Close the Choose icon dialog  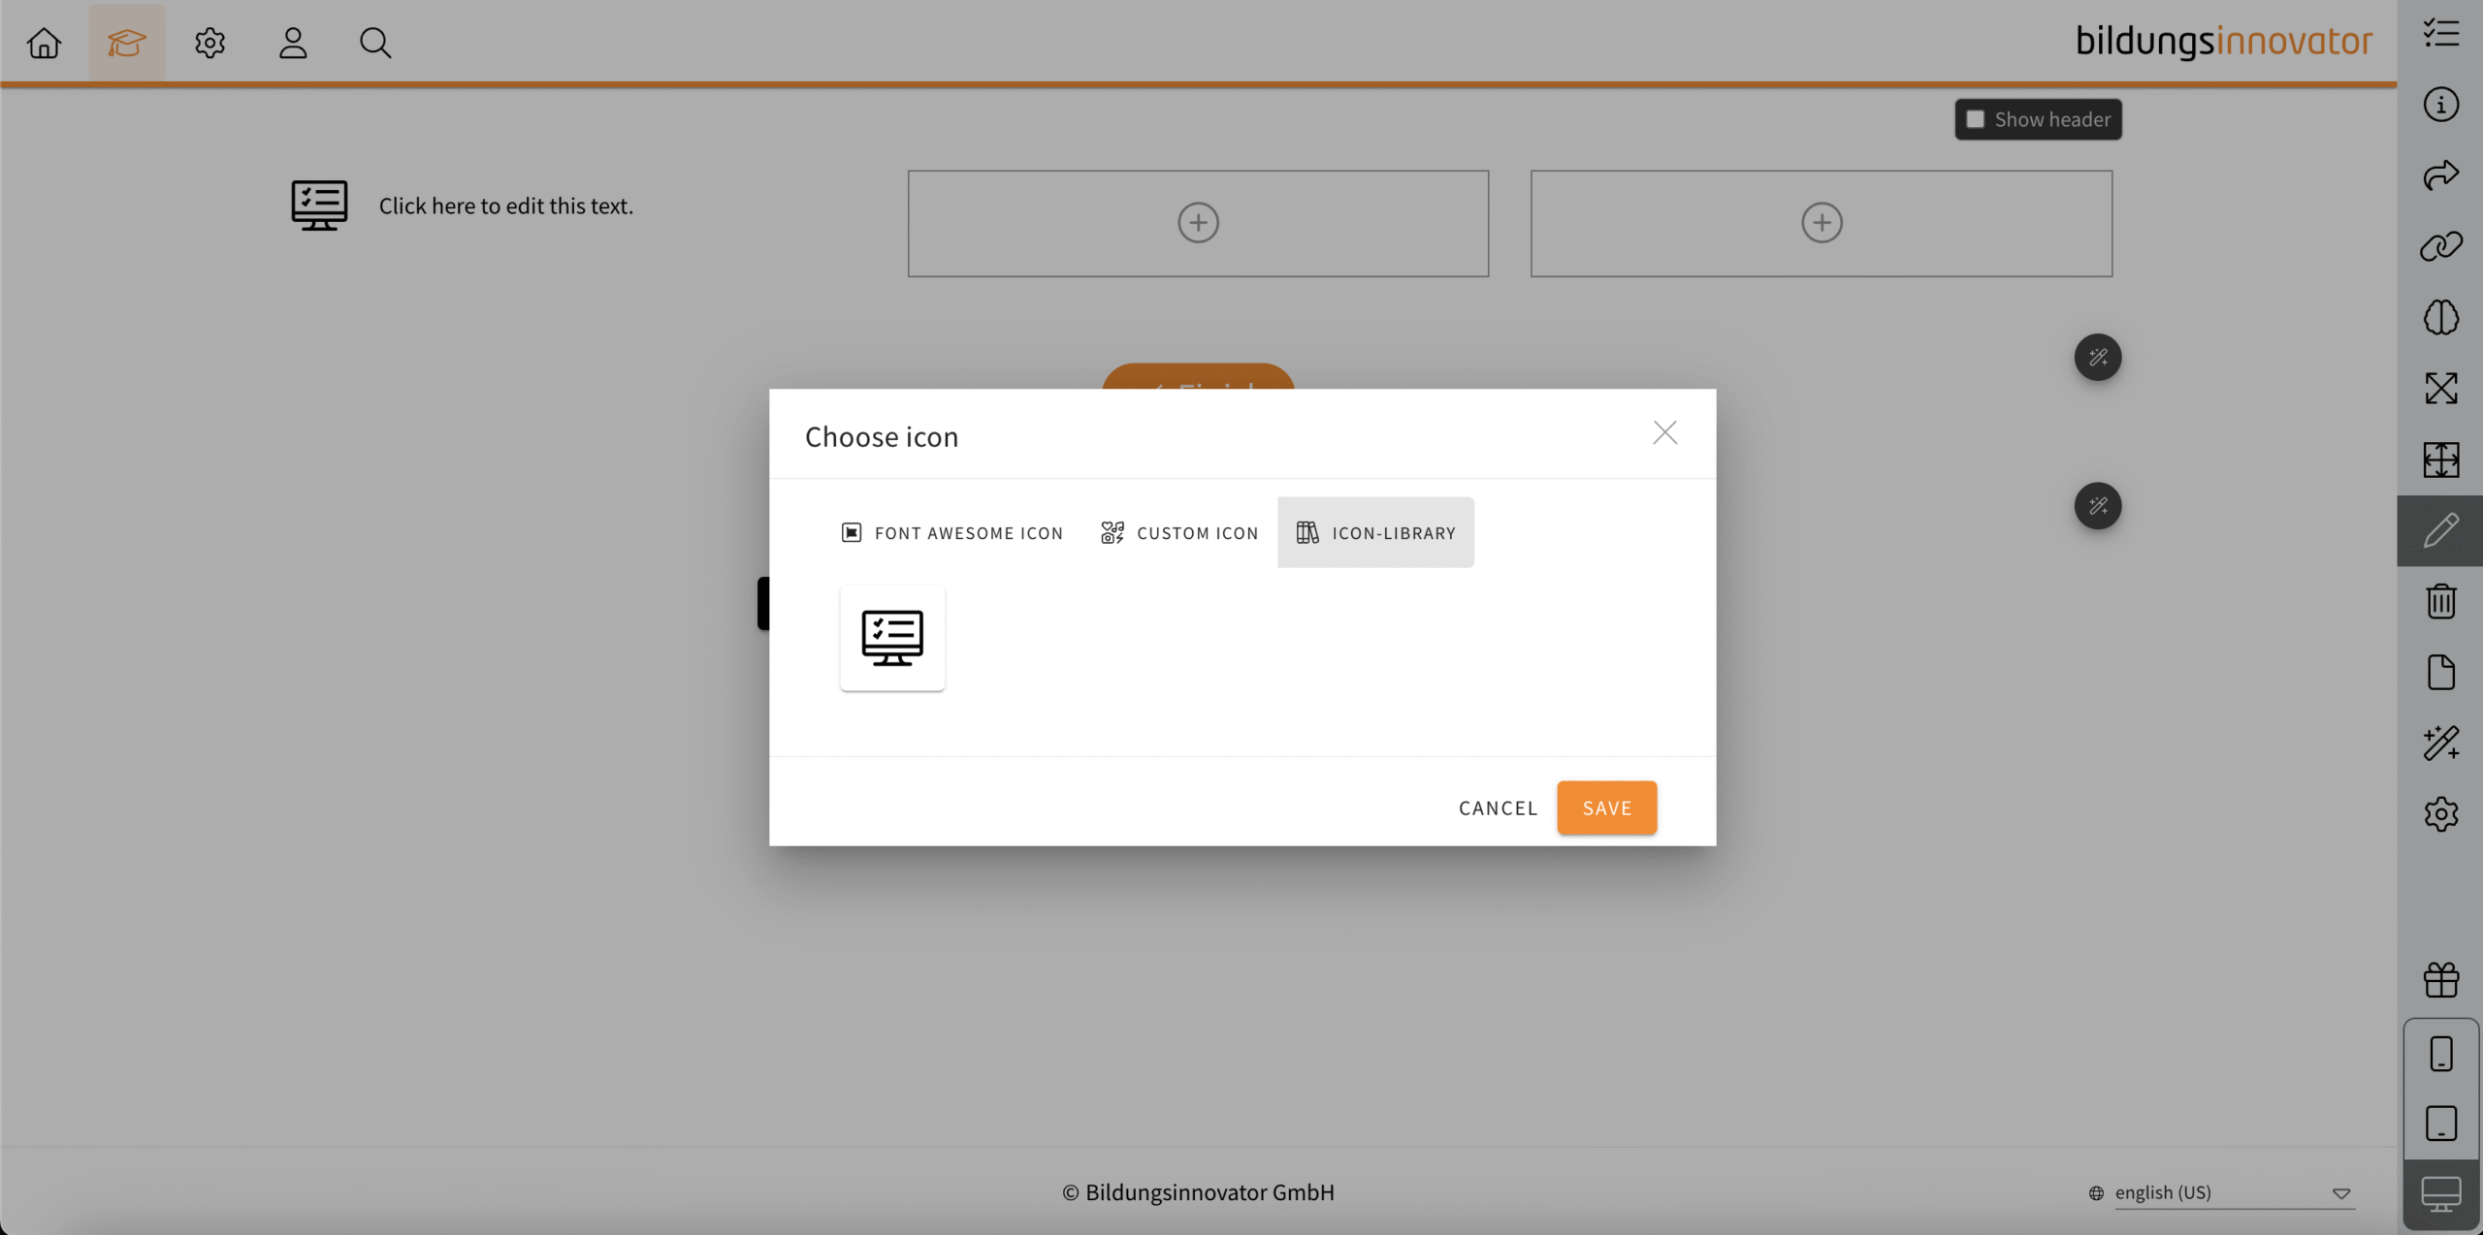(1664, 432)
